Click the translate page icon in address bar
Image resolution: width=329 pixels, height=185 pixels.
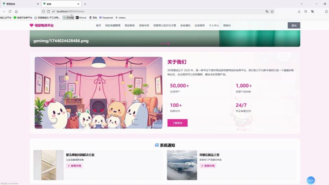[267, 11]
